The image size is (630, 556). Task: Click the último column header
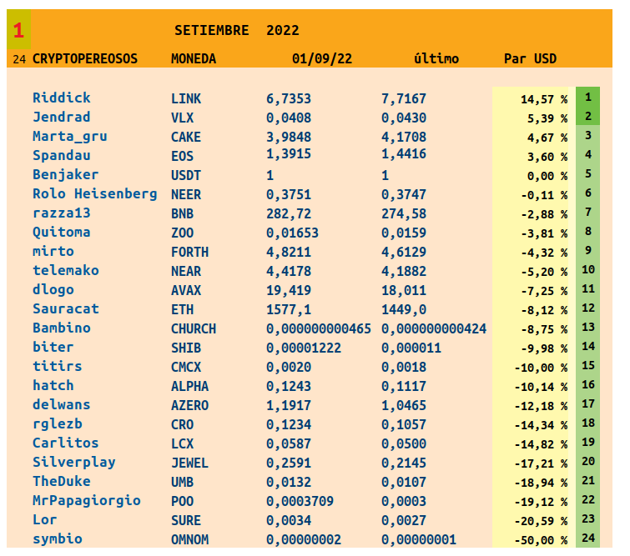coord(436,59)
